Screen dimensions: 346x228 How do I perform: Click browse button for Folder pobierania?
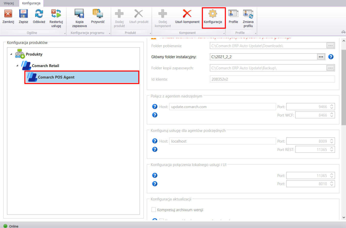[x=331, y=46]
